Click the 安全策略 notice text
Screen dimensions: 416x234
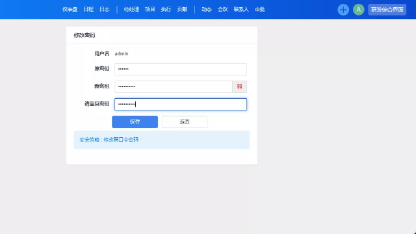pyautogui.click(x=109, y=140)
